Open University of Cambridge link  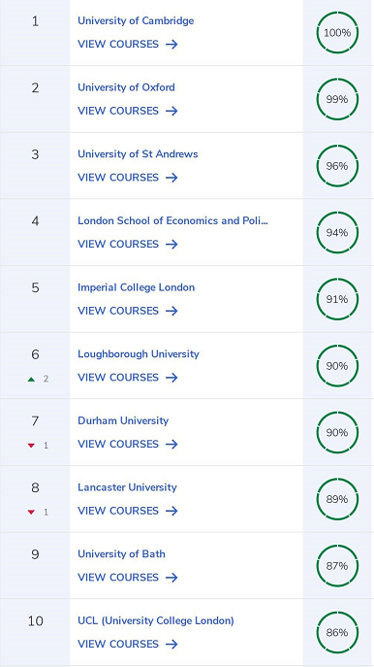(x=136, y=20)
